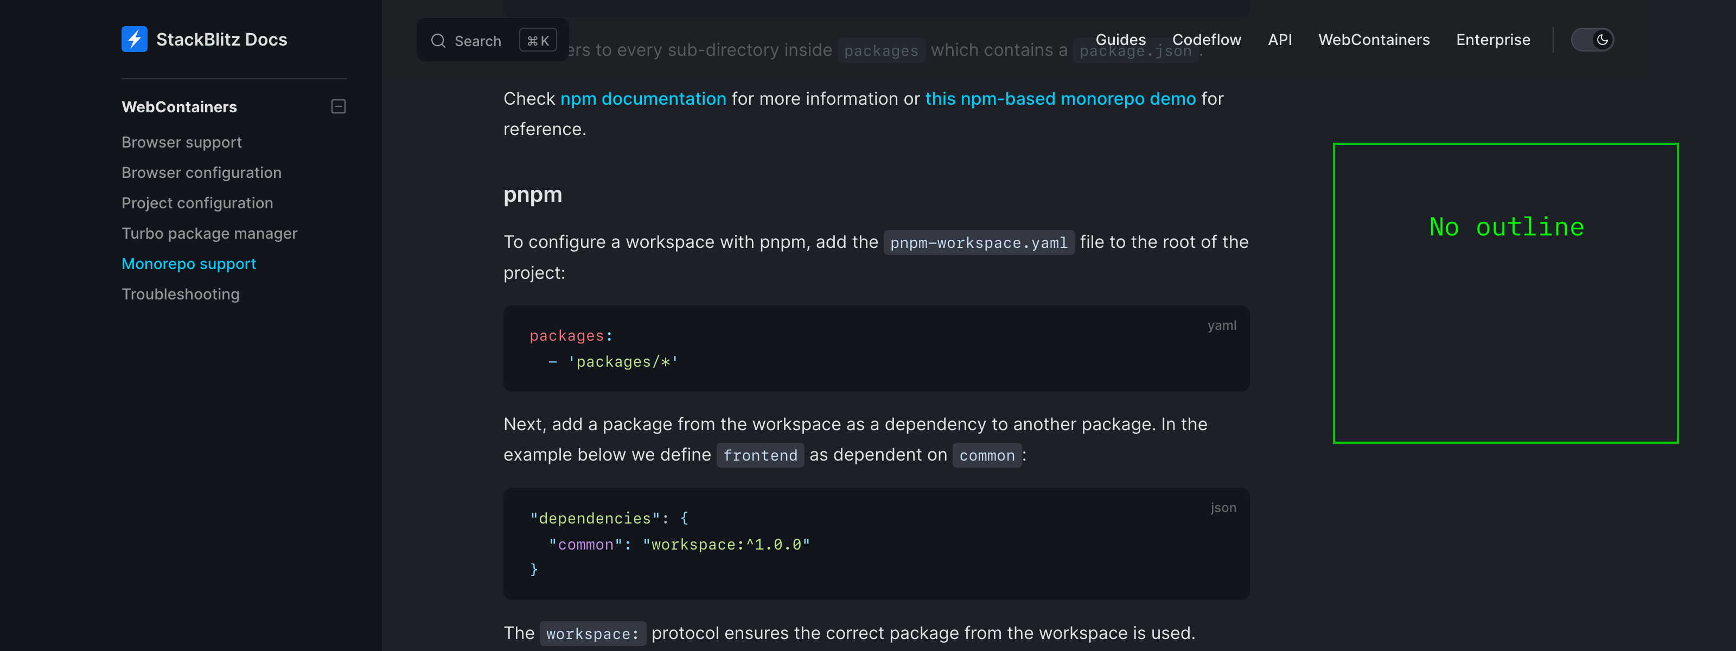The height and width of the screenshot is (651, 1736).
Task: Open the Troubleshooting sidebar page
Action: click(180, 294)
